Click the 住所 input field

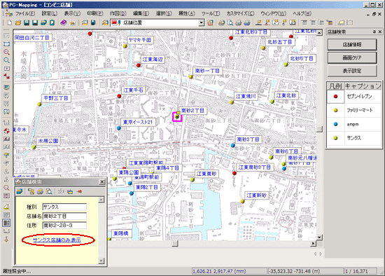pyautogui.click(x=64, y=226)
